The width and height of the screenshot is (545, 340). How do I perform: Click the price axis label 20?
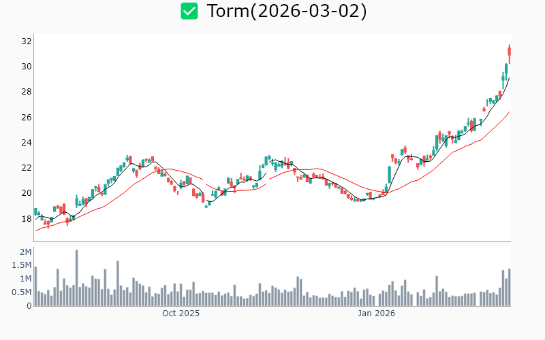(x=27, y=193)
